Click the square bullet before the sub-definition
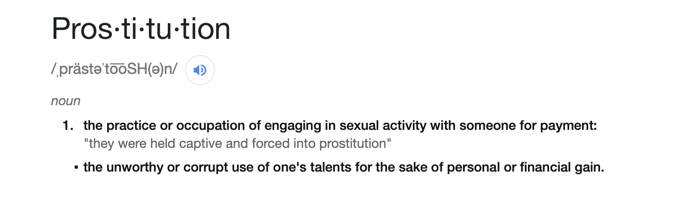This screenshot has height=200, width=673. click(76, 168)
